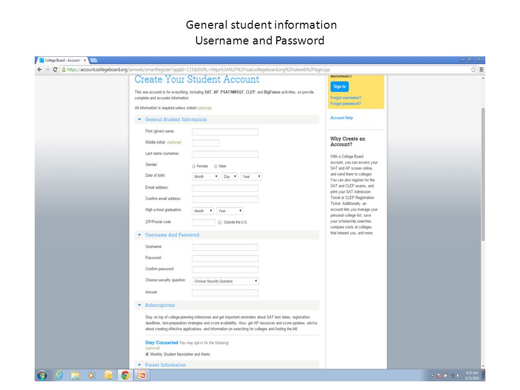The width and height of the screenshot is (520, 390).
Task: Switch to the Chrome taskbar icon
Action: 125,375
